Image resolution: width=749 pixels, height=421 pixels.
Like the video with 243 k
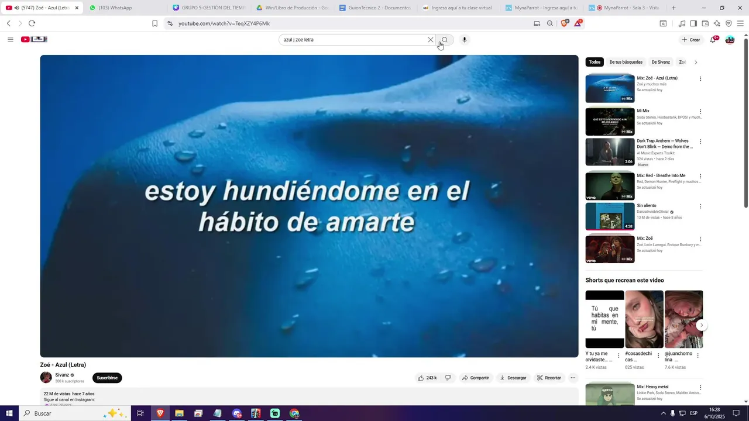click(x=427, y=378)
